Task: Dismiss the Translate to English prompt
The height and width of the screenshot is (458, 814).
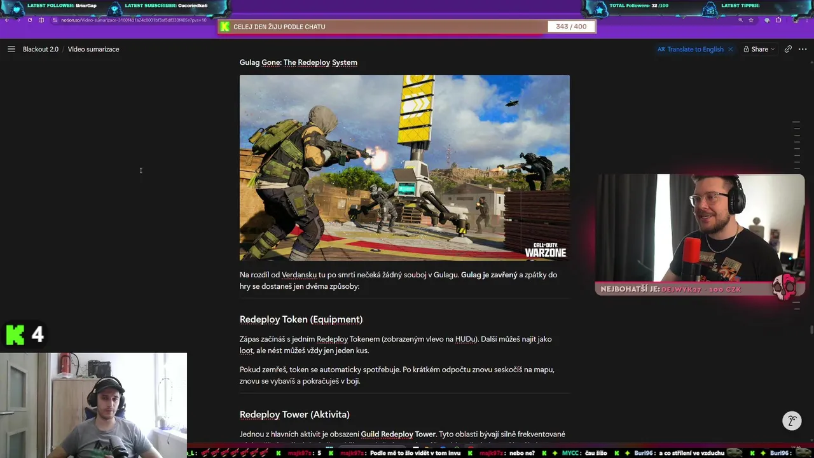Action: point(730,49)
